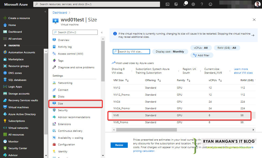Open the Help question mark icon
The height and width of the screenshot is (158, 262).
tap(202, 4)
